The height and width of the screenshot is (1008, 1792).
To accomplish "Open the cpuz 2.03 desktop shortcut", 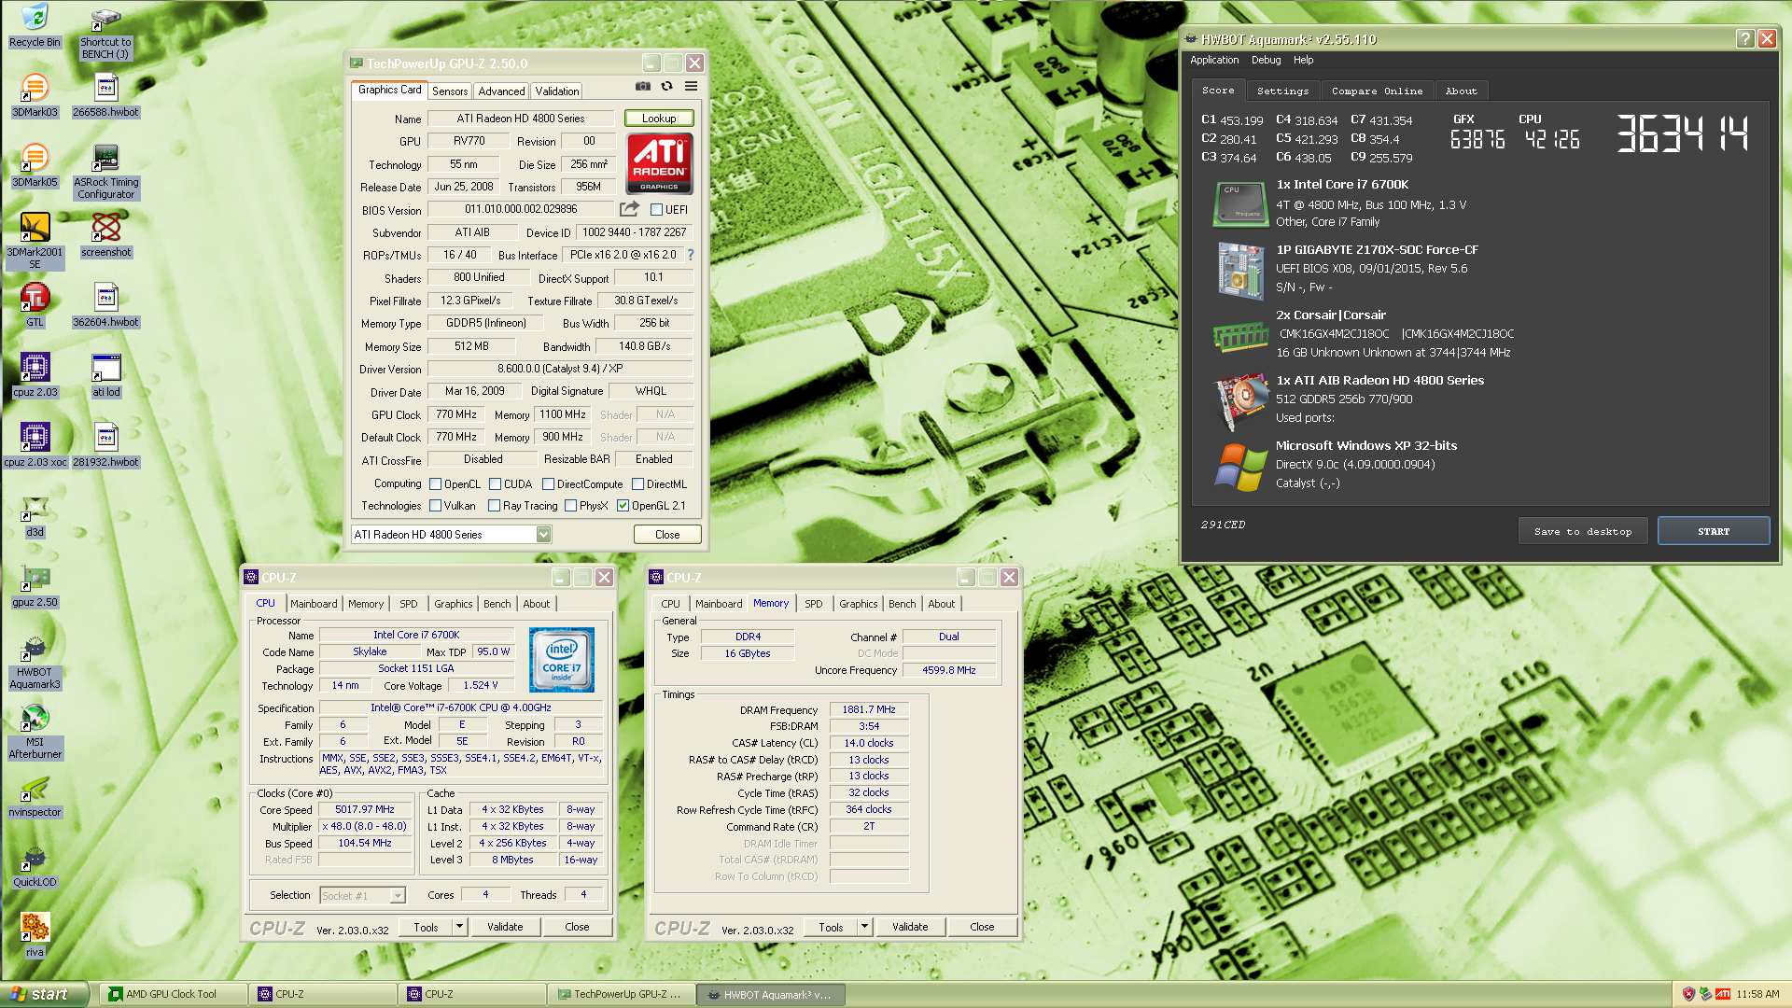I will click(35, 375).
